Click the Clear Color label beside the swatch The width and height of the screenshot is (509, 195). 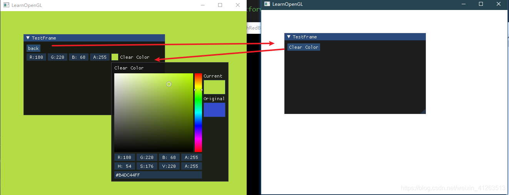pos(135,57)
